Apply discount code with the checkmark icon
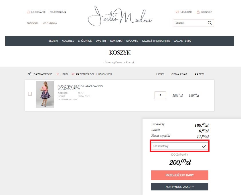 (x=204, y=146)
